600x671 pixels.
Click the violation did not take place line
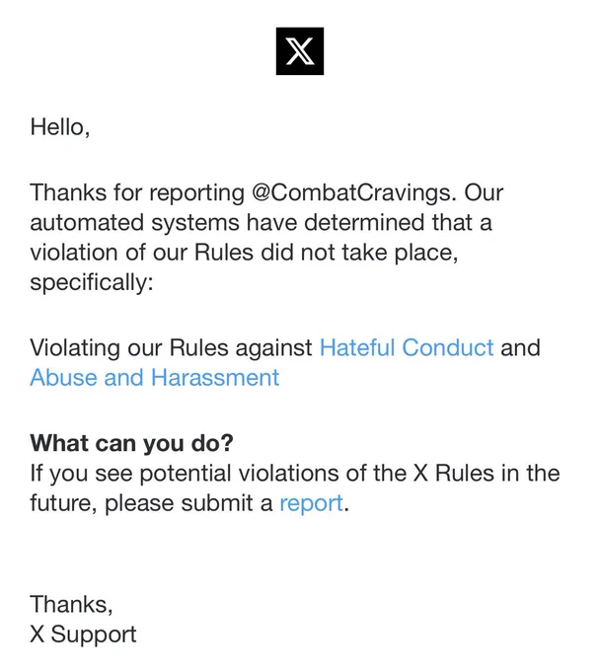coord(244,253)
